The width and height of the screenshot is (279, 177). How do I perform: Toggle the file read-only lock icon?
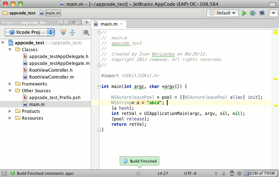(223, 173)
